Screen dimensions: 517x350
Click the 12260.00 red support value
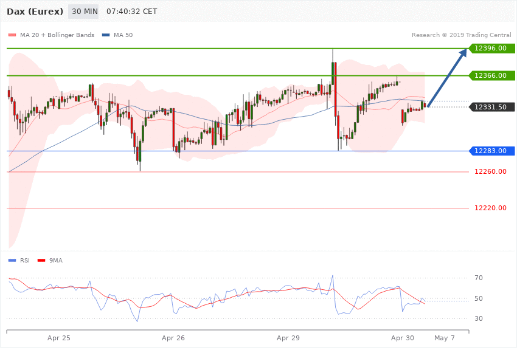coord(490,171)
